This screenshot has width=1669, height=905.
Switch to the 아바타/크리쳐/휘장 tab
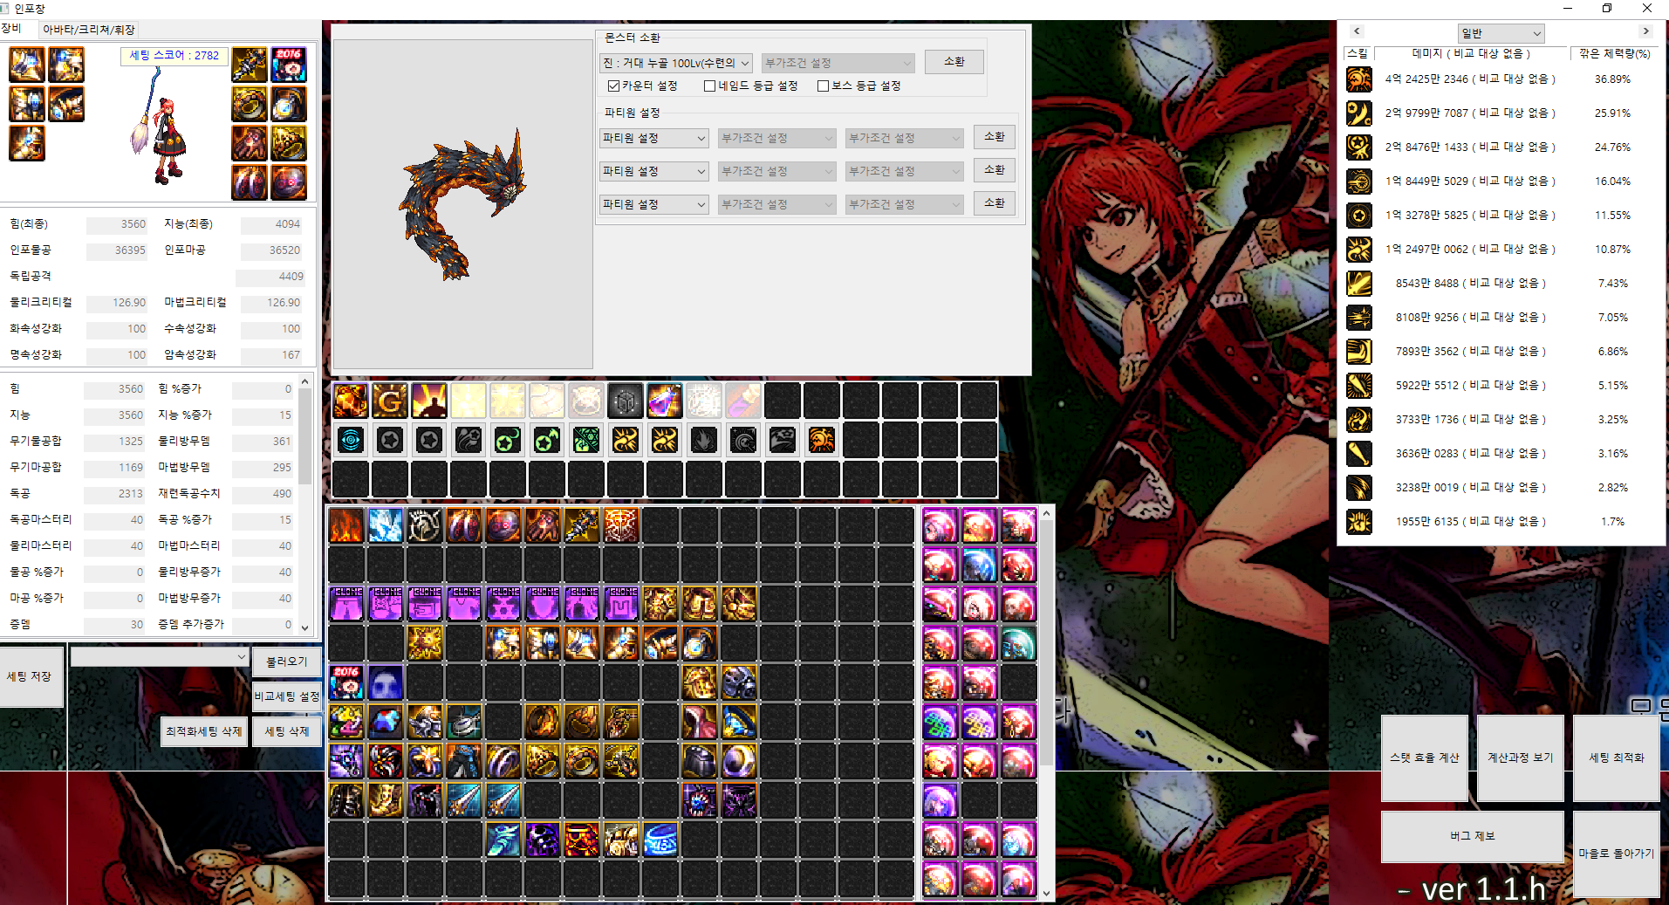pyautogui.click(x=88, y=30)
